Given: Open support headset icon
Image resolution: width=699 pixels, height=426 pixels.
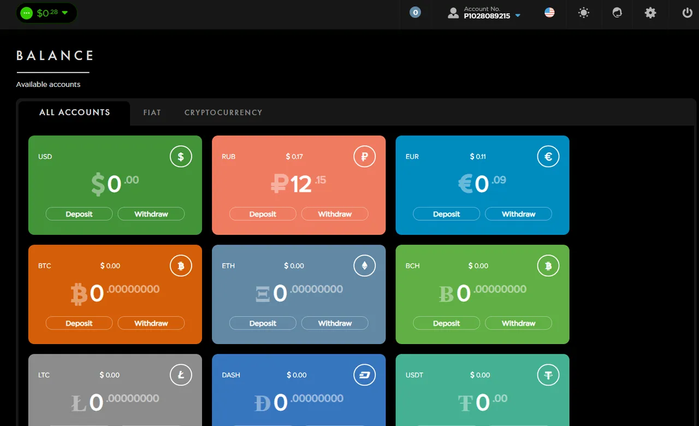Looking at the screenshot, I should [x=617, y=13].
